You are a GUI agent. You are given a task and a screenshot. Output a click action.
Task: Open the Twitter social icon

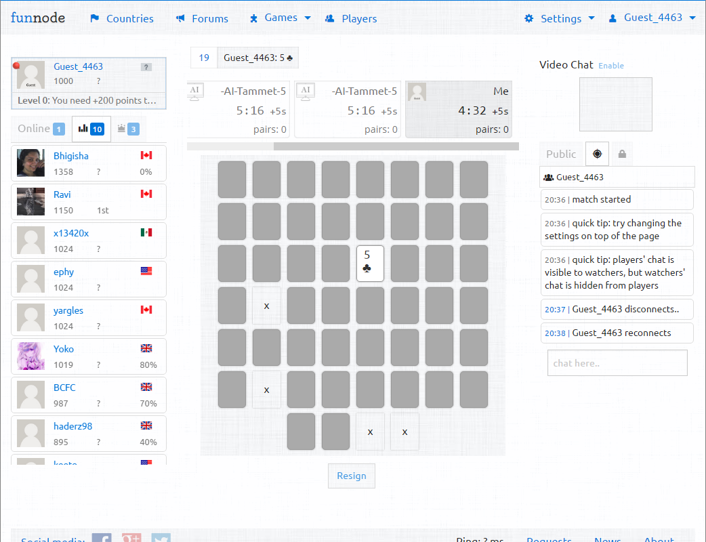161,537
